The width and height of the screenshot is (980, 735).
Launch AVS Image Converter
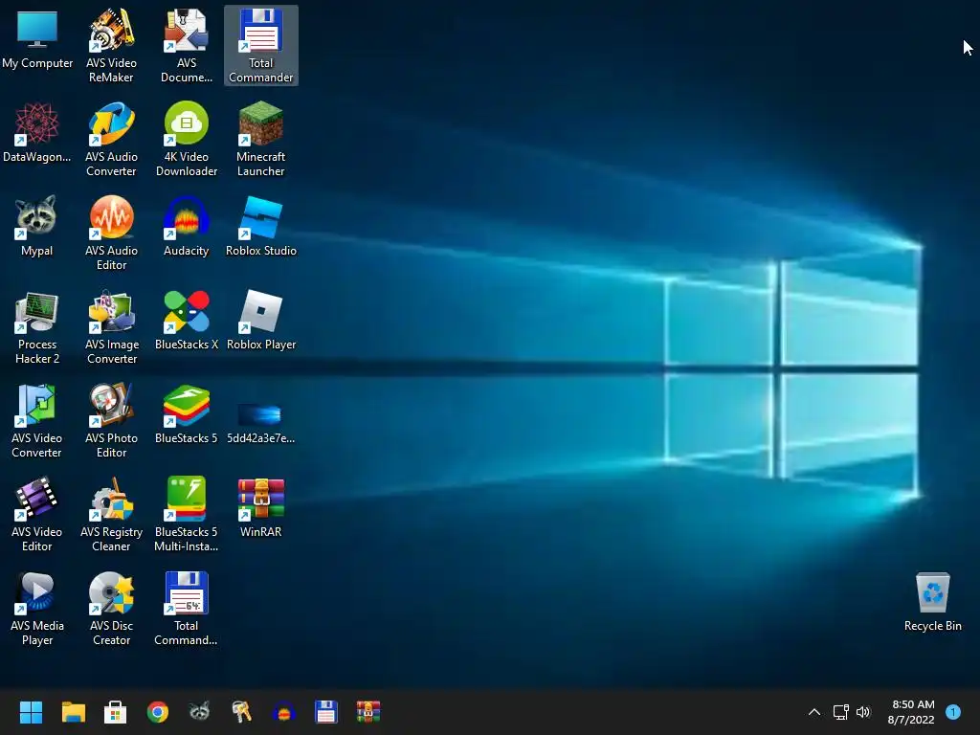point(111,326)
